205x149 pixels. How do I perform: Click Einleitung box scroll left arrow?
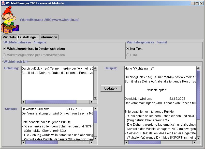coord(23,102)
